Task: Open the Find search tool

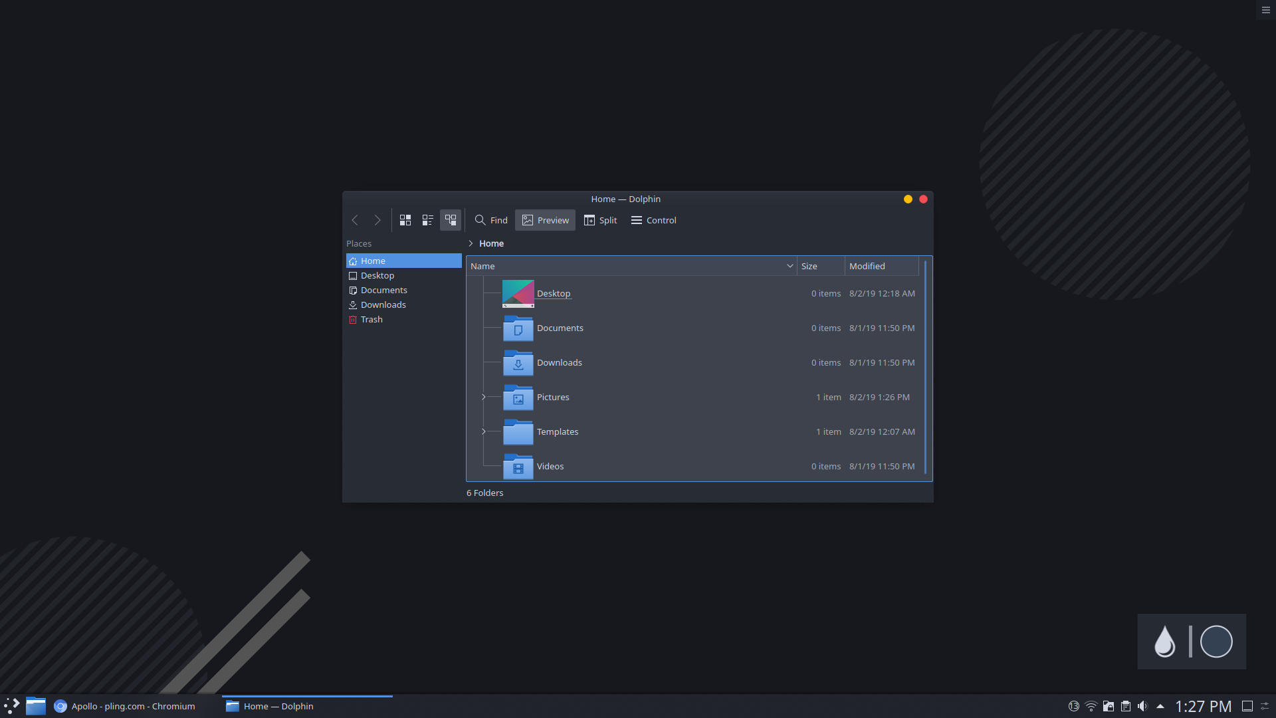Action: (491, 220)
